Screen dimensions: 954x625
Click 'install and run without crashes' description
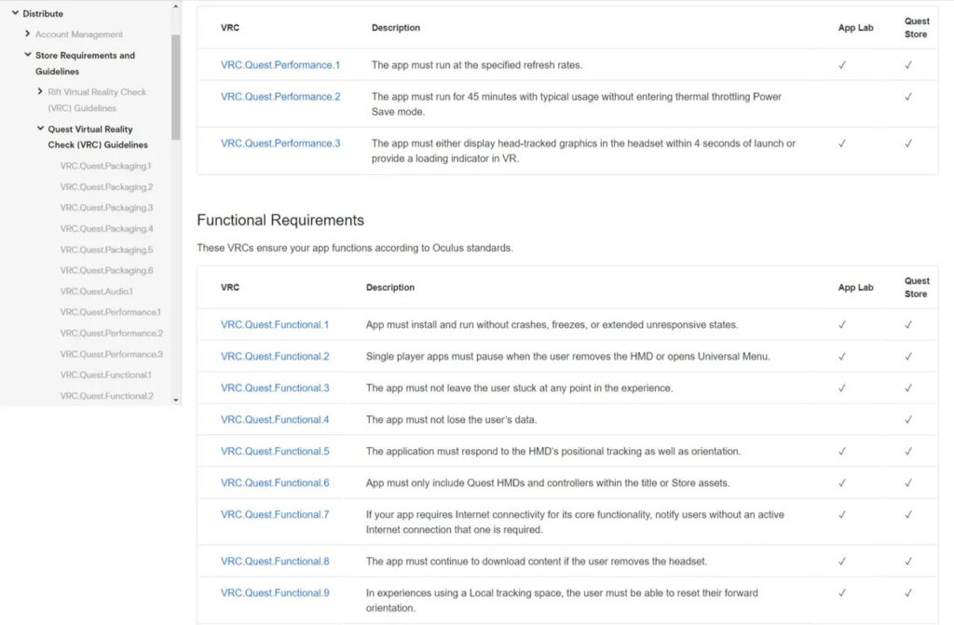(552, 324)
